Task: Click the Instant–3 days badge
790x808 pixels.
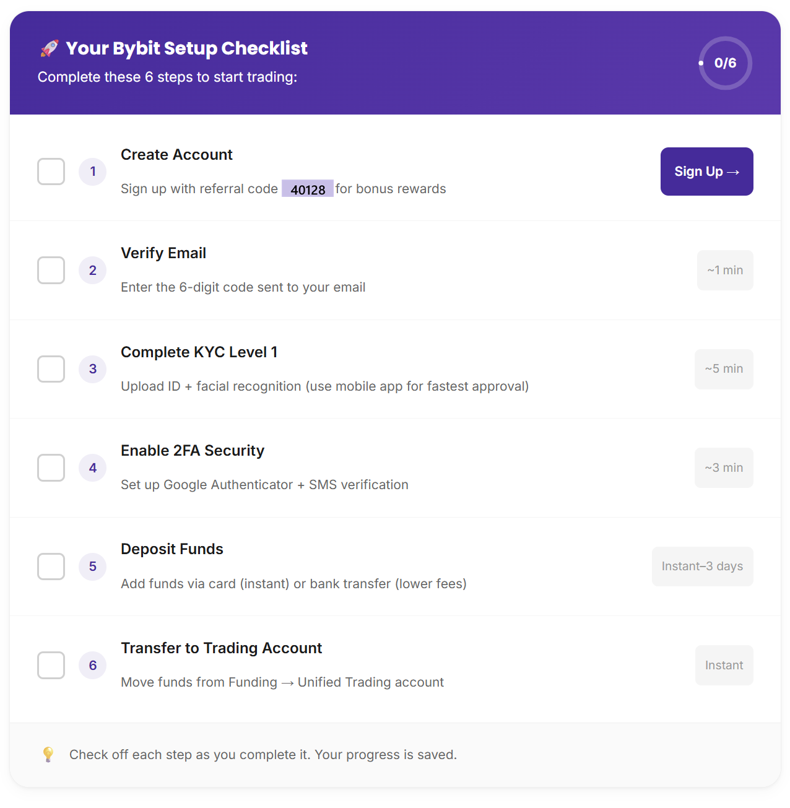Action: [702, 567]
